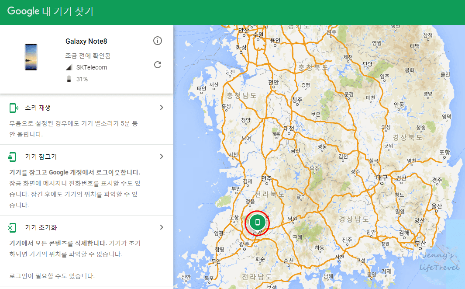Click 청주 on the map

pos(297,100)
